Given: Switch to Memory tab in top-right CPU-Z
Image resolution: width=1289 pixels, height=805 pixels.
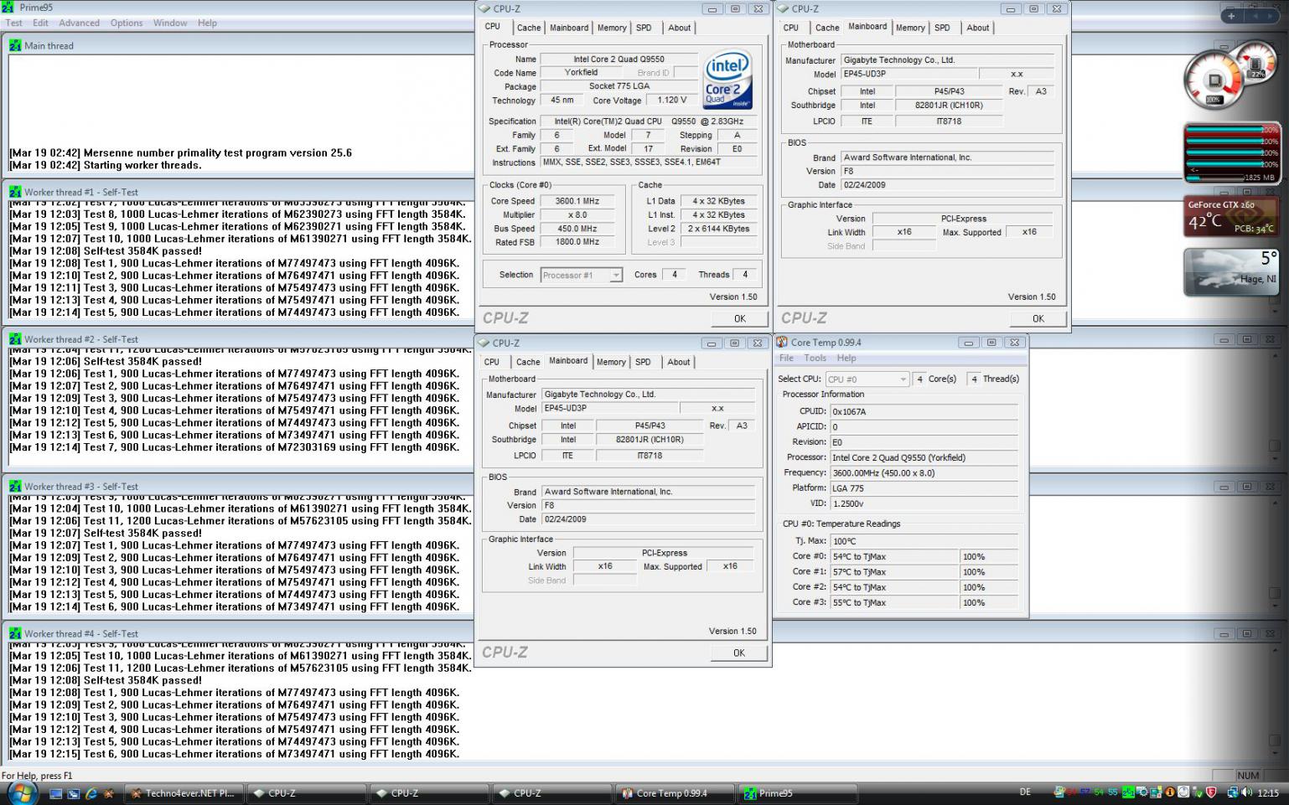Looking at the screenshot, I should point(910,28).
